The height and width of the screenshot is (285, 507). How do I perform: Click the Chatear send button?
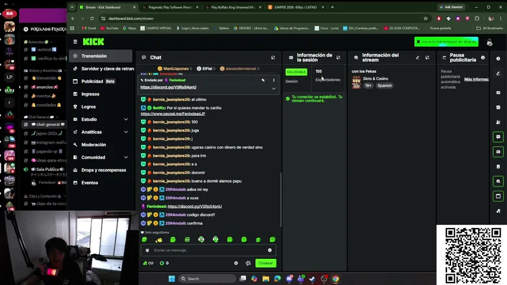coord(266,263)
